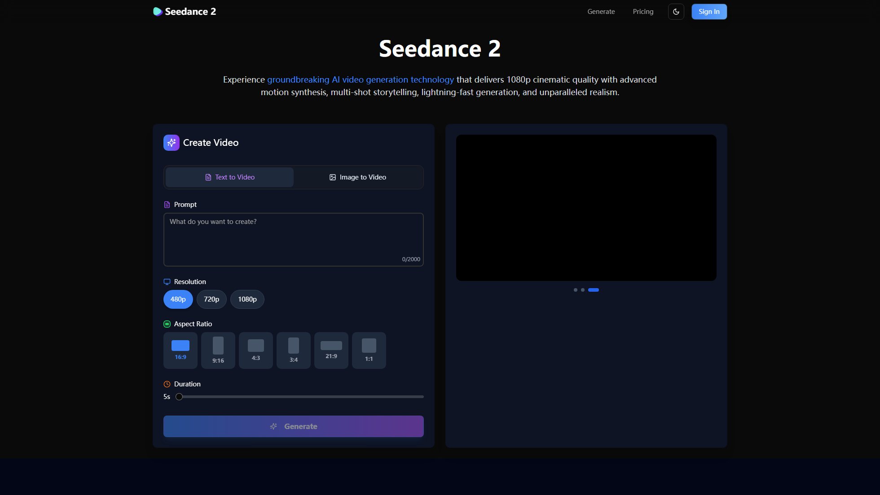Image resolution: width=880 pixels, height=495 pixels.
Task: Select the Text to Video tab
Action: pyautogui.click(x=229, y=177)
